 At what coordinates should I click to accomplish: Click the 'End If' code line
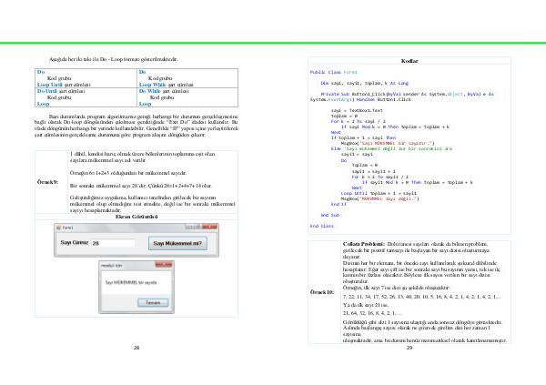point(339,204)
